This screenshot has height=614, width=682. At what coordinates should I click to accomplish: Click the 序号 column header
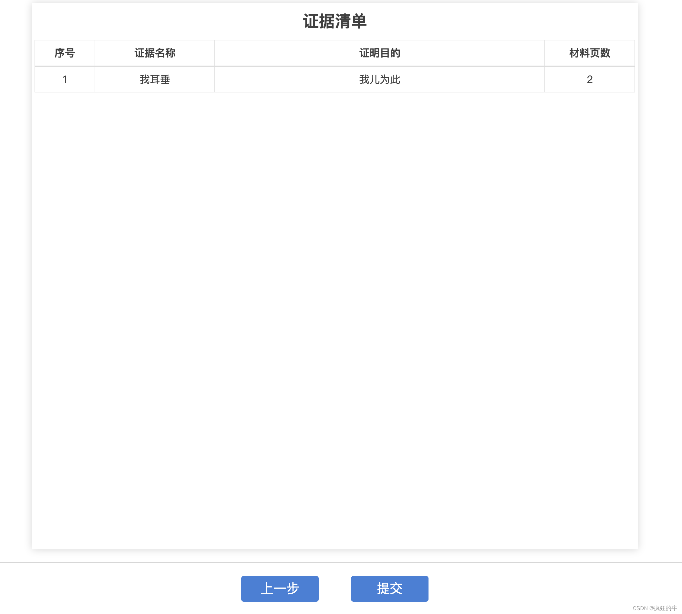[65, 53]
